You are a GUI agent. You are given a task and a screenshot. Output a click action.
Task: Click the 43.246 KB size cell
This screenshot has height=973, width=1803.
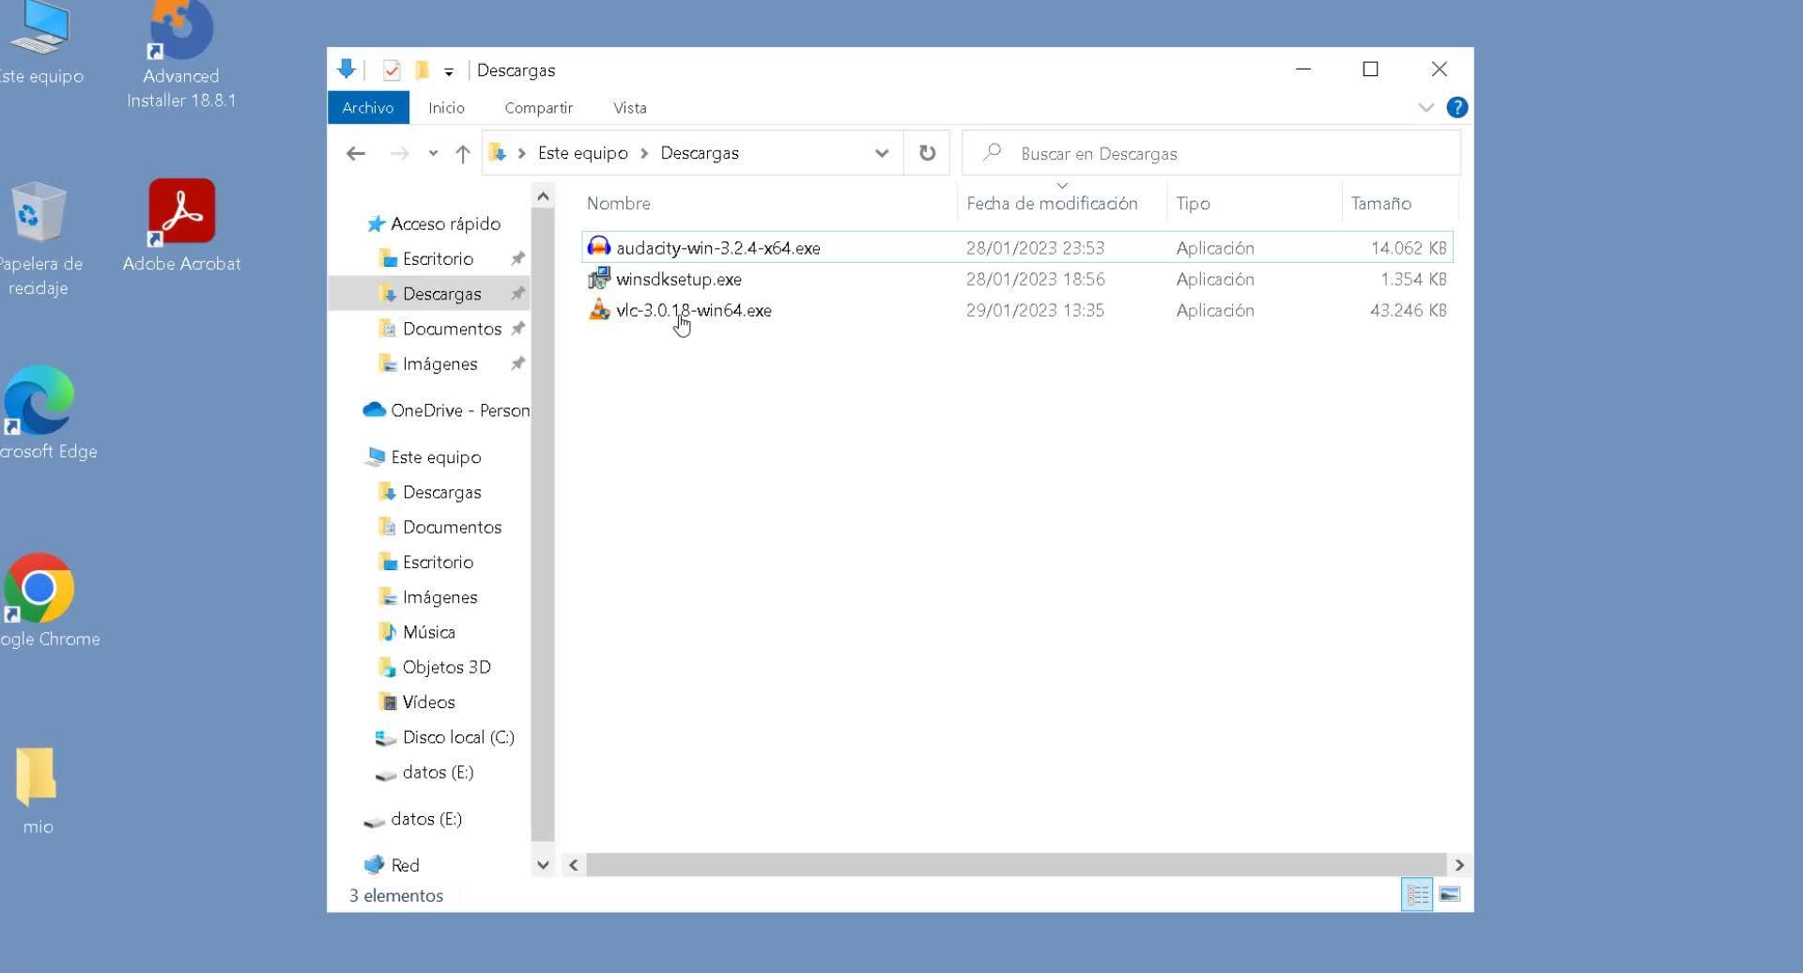coord(1408,310)
